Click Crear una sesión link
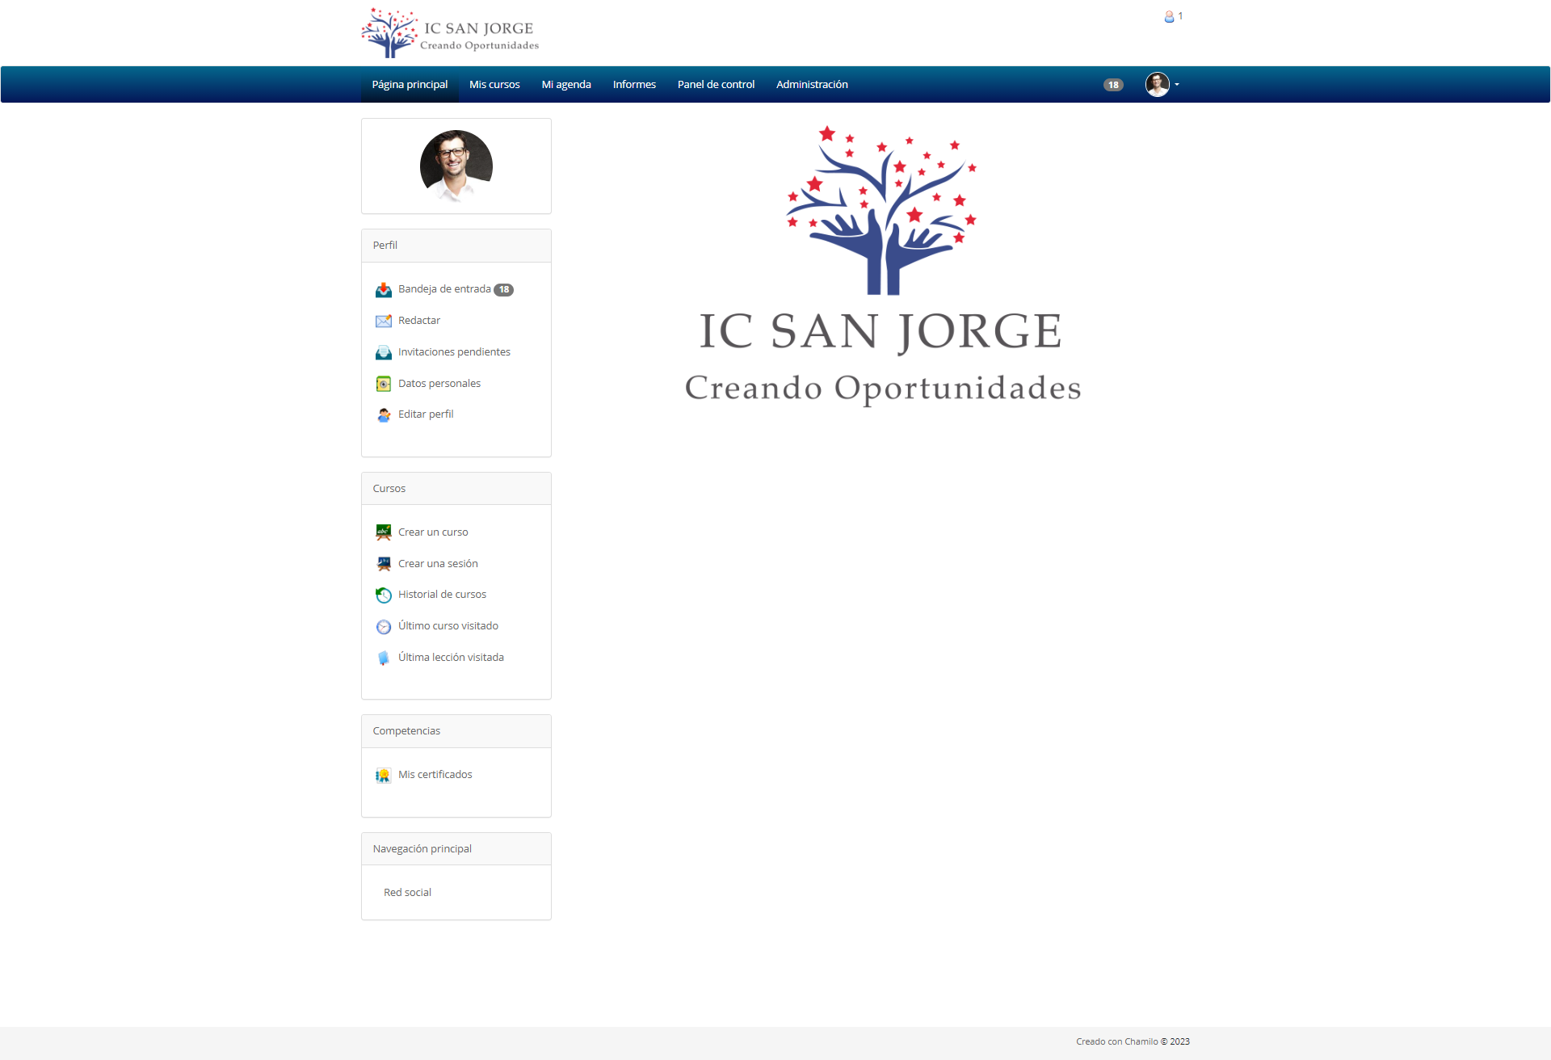 click(x=438, y=564)
